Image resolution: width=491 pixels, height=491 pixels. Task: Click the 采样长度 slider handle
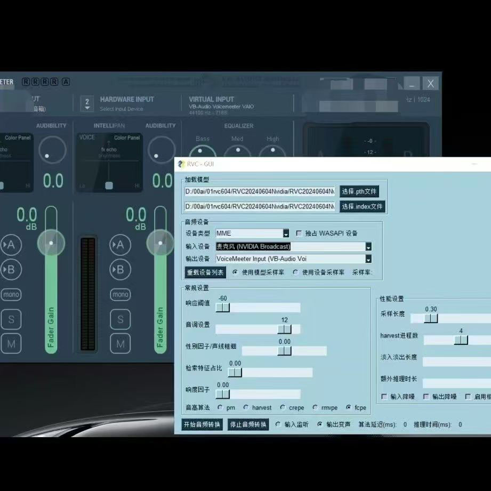point(431,318)
